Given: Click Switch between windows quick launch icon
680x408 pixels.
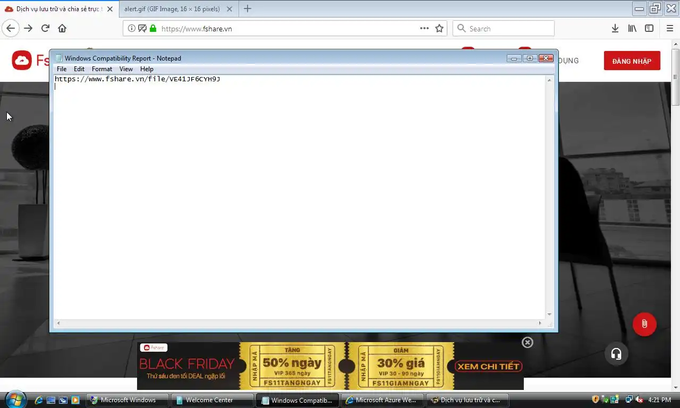Looking at the screenshot, I should pos(63,400).
